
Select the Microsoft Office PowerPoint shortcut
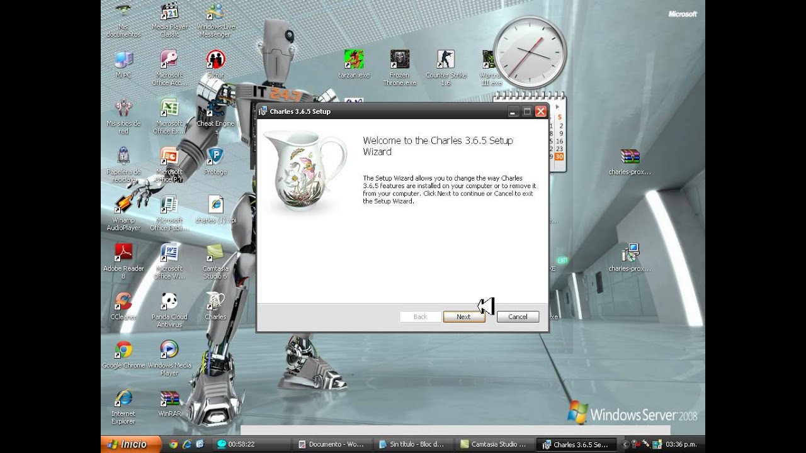pyautogui.click(x=169, y=165)
